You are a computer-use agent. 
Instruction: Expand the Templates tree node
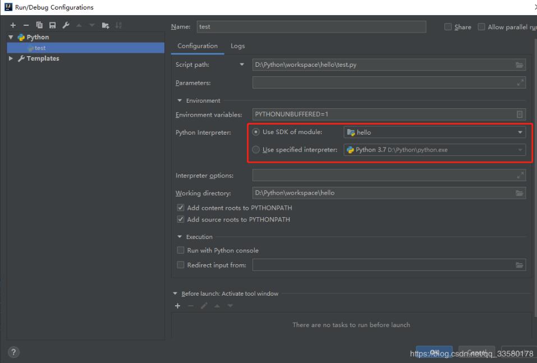(x=11, y=58)
